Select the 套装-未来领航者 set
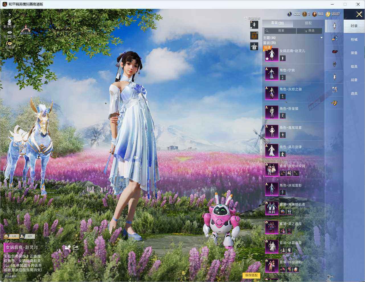The image size is (365, 282). [x=294, y=208]
